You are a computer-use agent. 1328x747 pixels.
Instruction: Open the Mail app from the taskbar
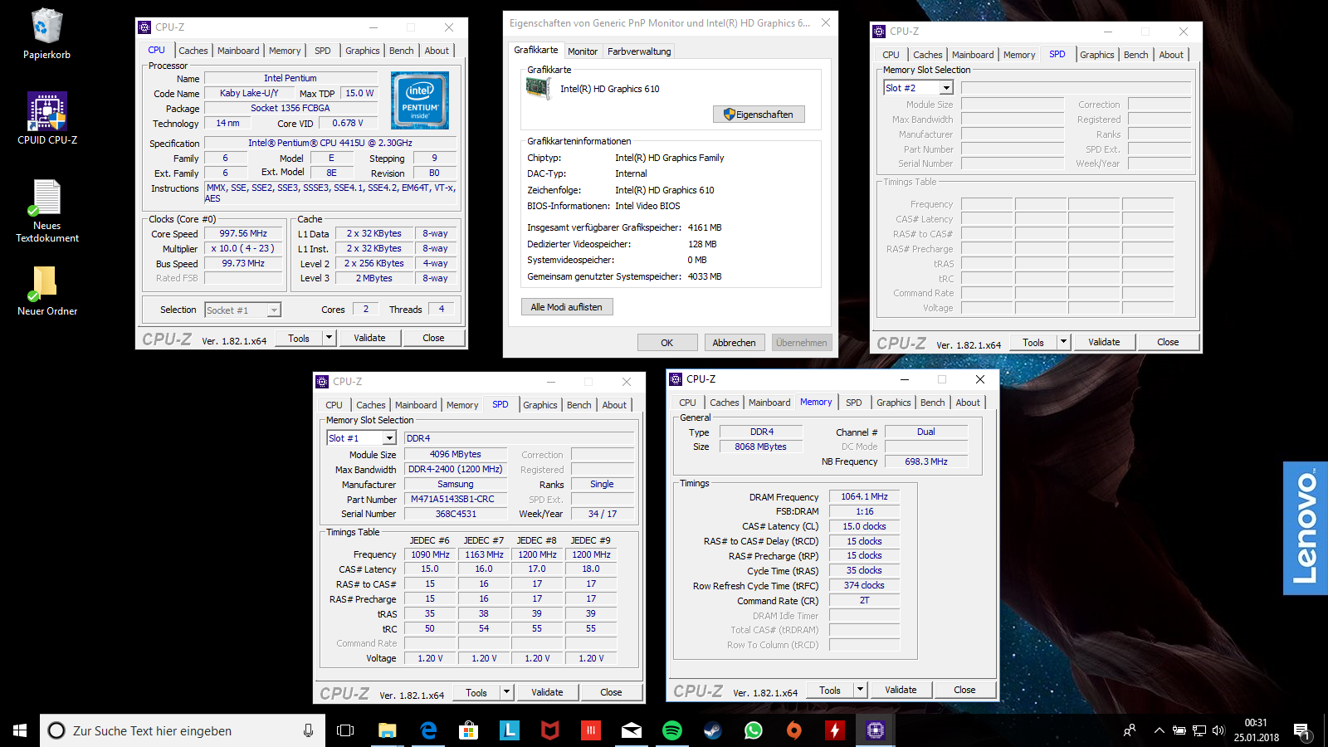click(632, 730)
